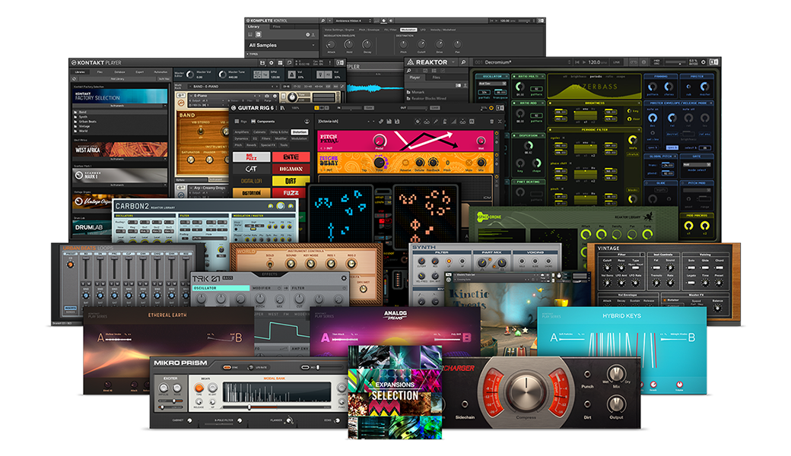Select the Distortion category in Guitar Rig
791x456 pixels.
tap(299, 132)
